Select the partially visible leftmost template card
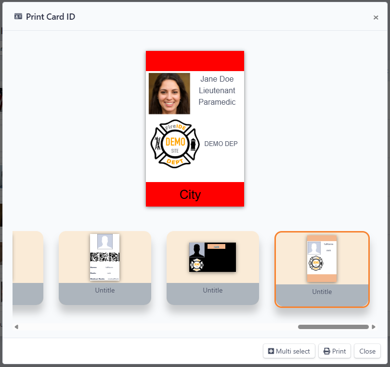This screenshot has width=390, height=367. coord(28,268)
